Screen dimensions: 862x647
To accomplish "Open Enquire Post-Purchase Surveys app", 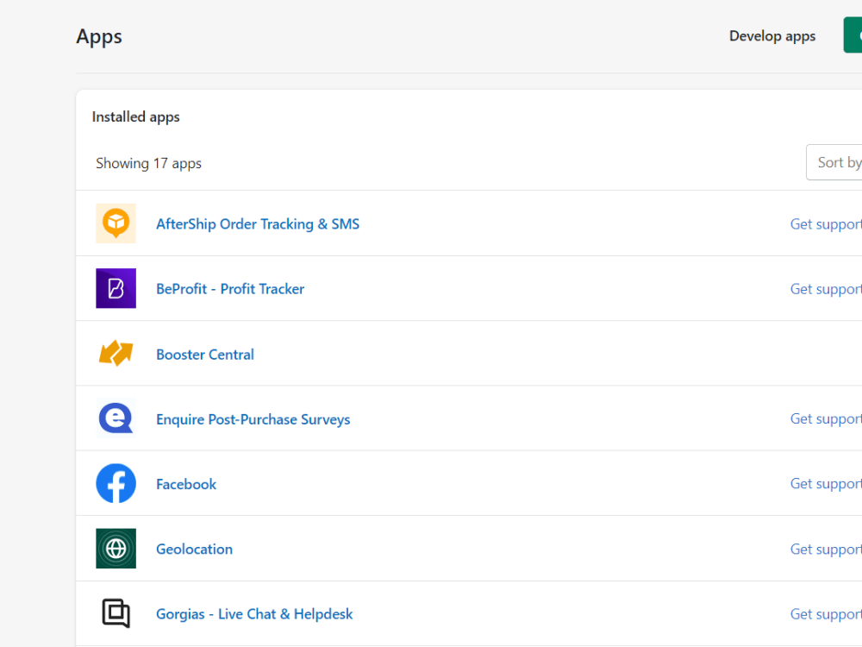I will 253,419.
